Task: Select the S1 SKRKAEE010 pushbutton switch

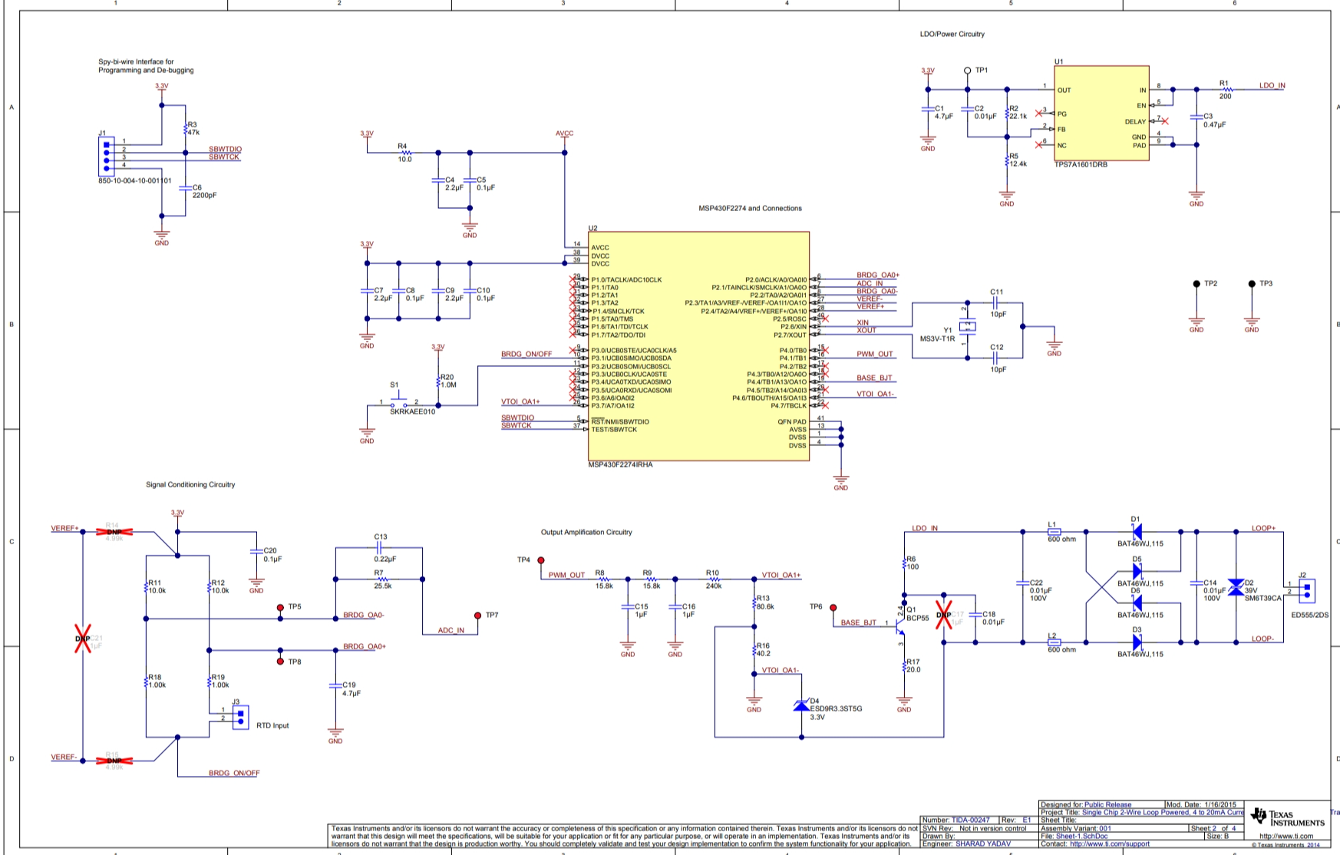Action: tap(398, 401)
